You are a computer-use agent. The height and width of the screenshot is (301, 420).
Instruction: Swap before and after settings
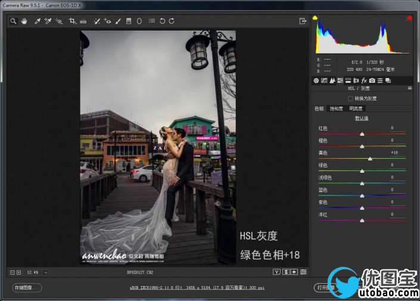tap(286, 272)
